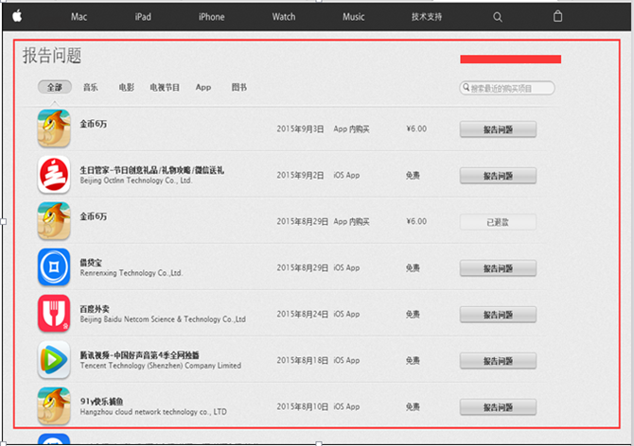
Task: Click 报告问题 for 生日管家
Action: point(498,176)
